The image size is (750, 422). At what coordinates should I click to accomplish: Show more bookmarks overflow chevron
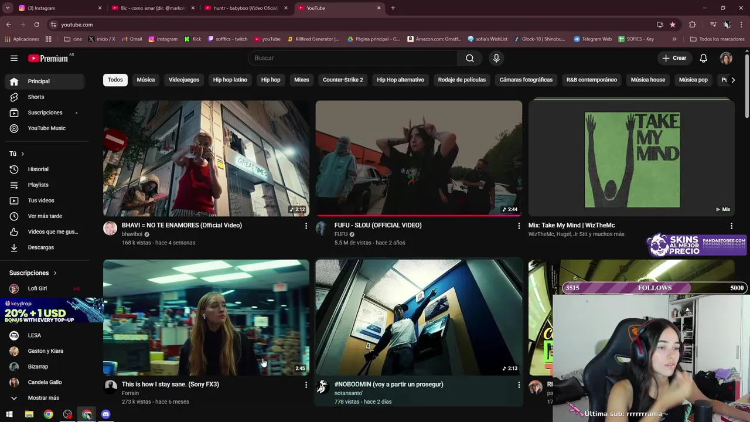coord(674,39)
